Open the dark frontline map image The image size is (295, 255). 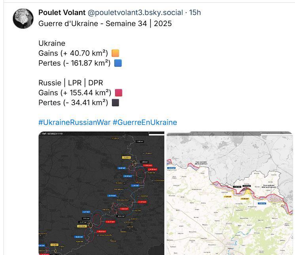pyautogui.click(x=101, y=193)
